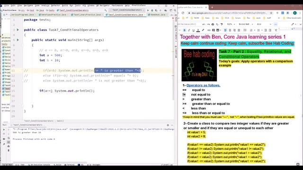Open Event Log in status bar
The width and height of the screenshot is (303, 170).
(167, 165)
